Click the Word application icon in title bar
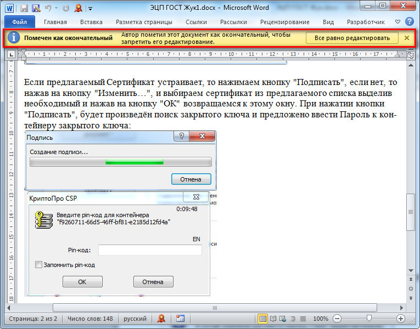Viewport: 420px width, 329px height. click(9, 8)
